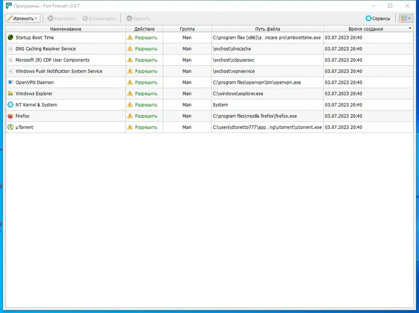This screenshot has width=419, height=313.
Task: Click the warning icon in OpenVPN Daemon row
Action: 130,82
